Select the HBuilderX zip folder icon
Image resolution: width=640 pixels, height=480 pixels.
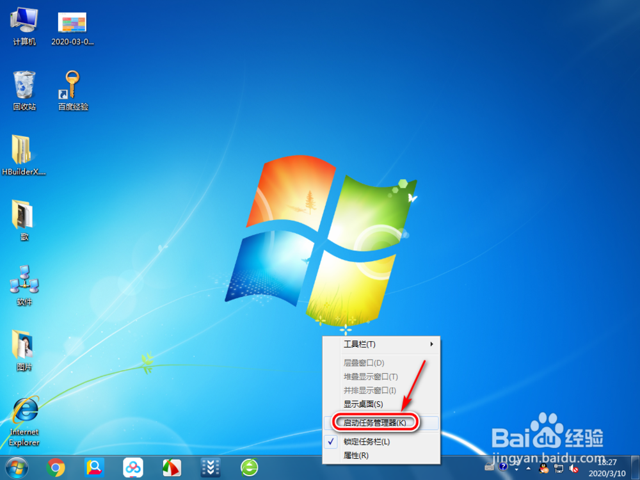(23, 156)
